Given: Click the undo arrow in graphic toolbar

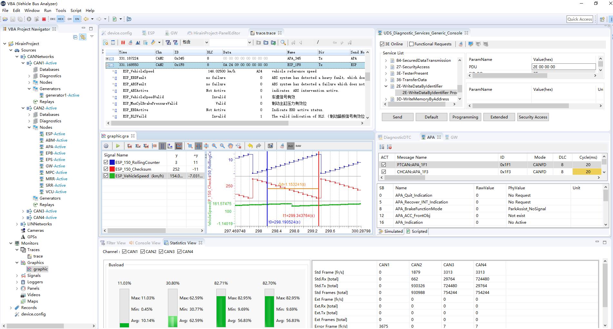Looking at the screenshot, I should click(250, 146).
